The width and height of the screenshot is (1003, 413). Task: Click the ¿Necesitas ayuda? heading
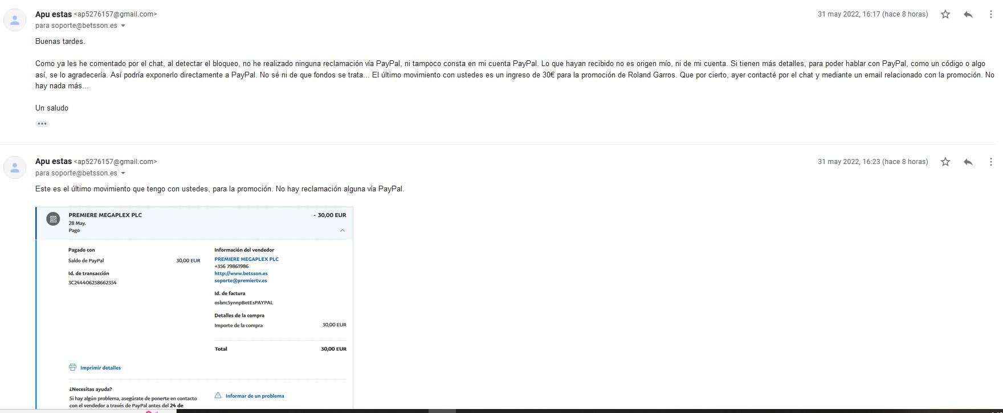tap(91, 389)
